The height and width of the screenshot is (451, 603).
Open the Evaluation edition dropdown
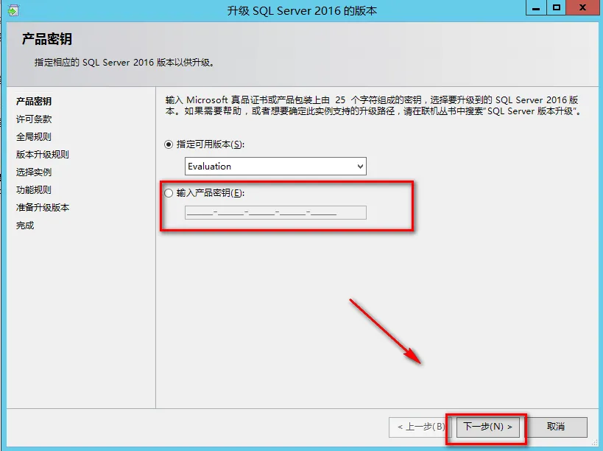(x=275, y=167)
